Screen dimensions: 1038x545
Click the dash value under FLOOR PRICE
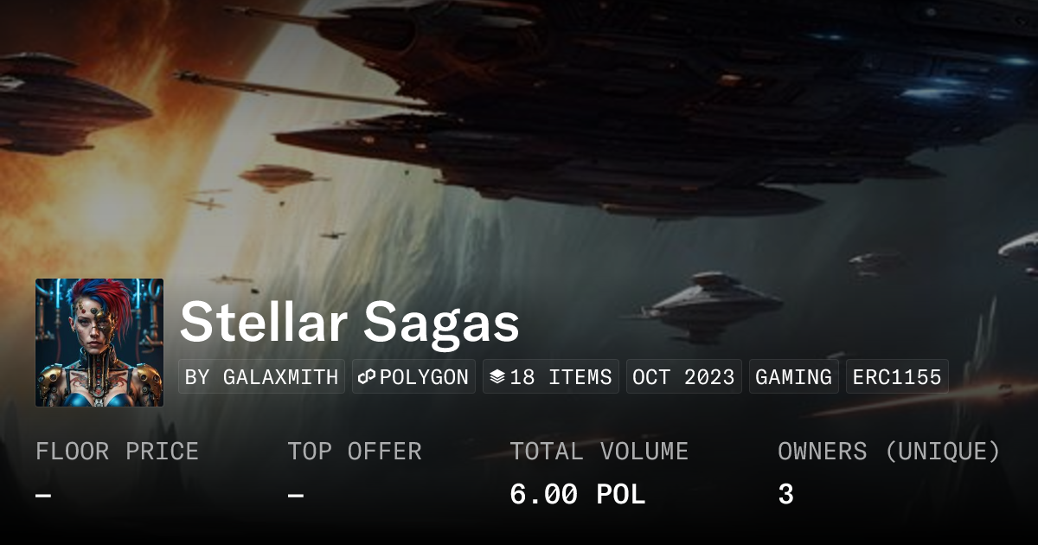pos(43,496)
